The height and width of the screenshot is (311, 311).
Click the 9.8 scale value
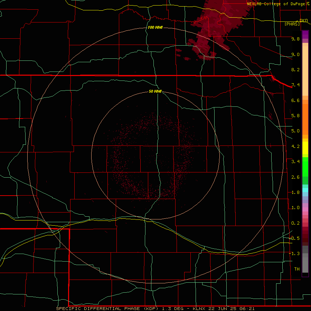point(295,39)
